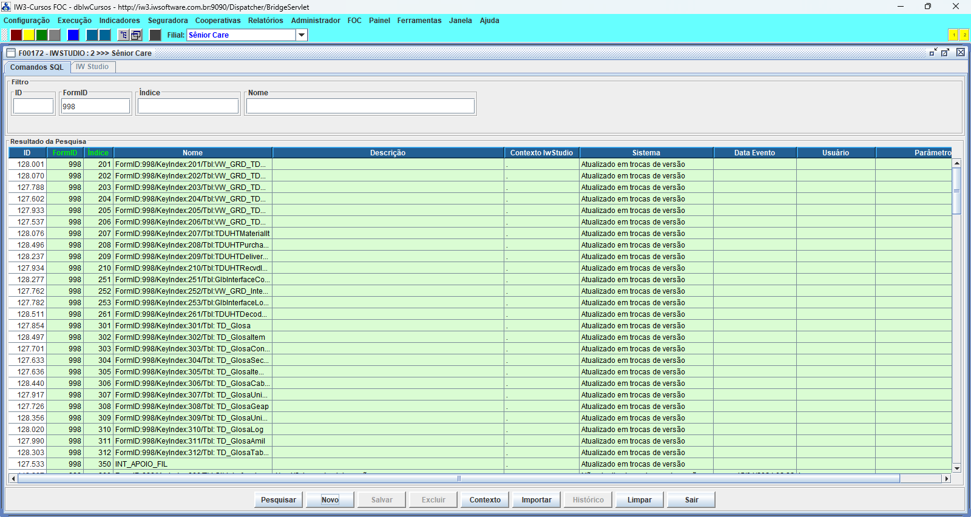This screenshot has height=517, width=971.
Task: Switch to the IW Studio tab
Action: tap(92, 67)
